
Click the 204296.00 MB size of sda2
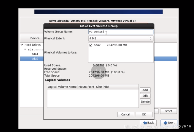pyautogui.click(x=117, y=45)
